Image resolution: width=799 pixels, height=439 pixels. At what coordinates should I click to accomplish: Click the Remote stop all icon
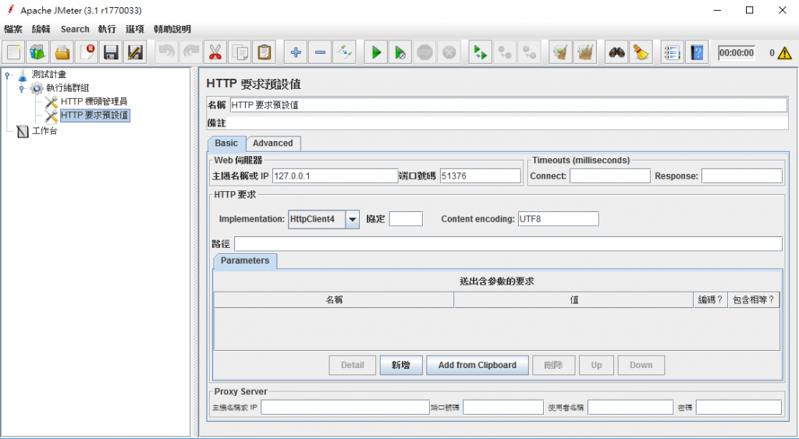click(x=505, y=52)
